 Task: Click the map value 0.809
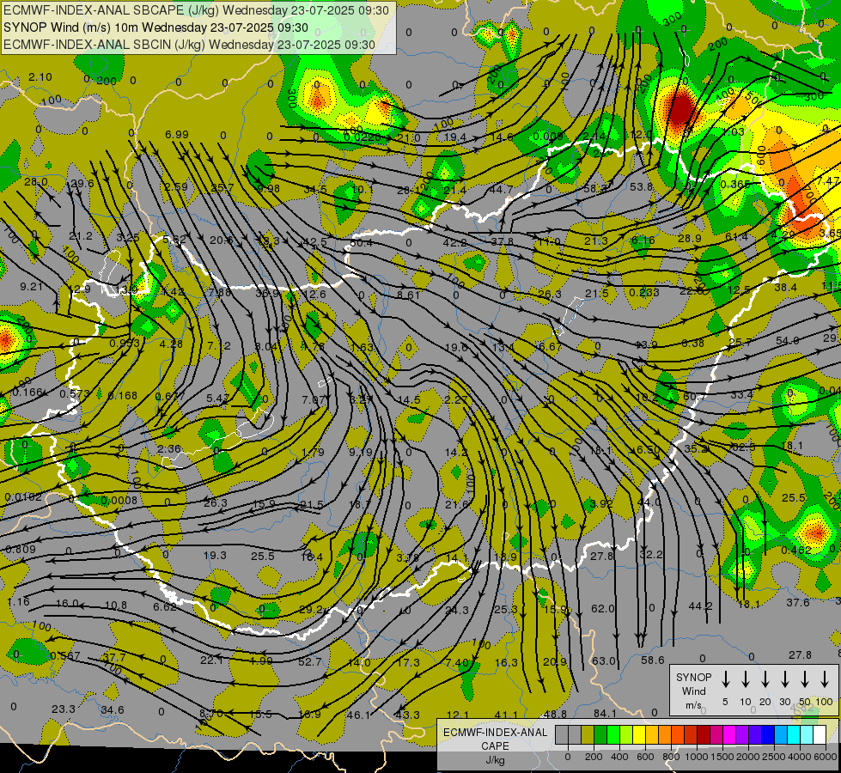[x=21, y=550]
